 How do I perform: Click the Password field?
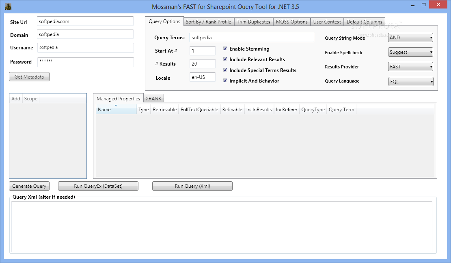click(x=85, y=62)
